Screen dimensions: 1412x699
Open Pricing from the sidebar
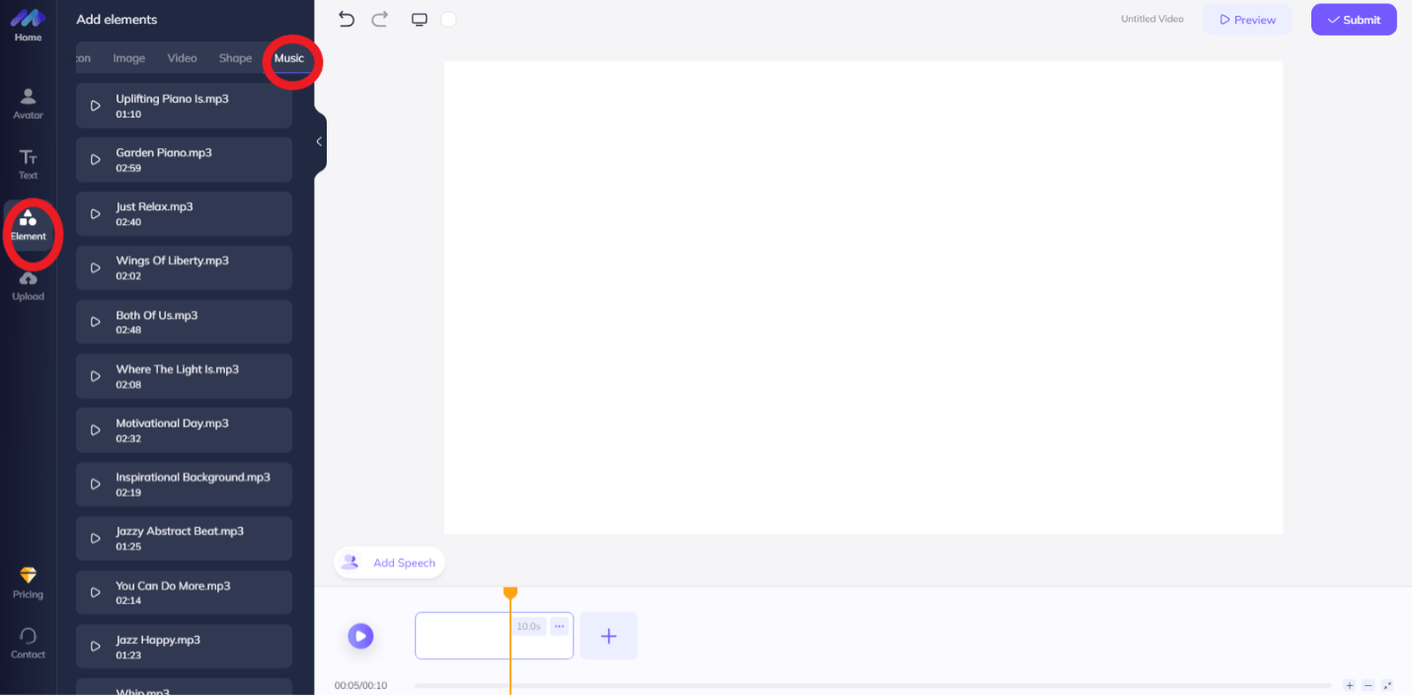click(28, 582)
